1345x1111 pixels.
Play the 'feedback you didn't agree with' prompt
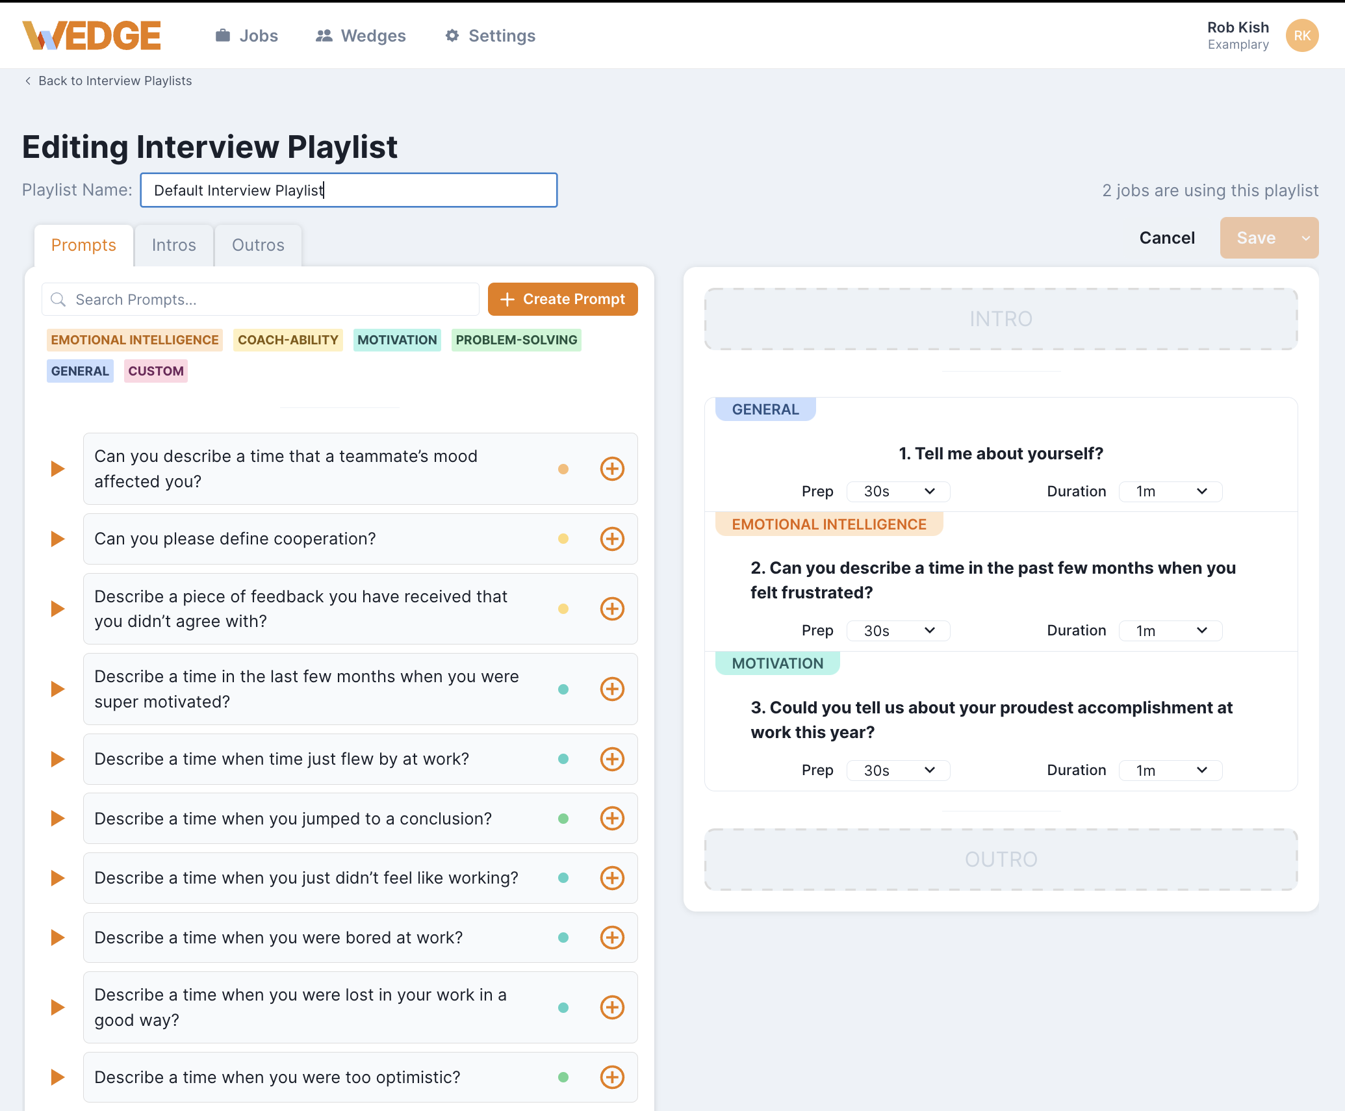click(58, 609)
